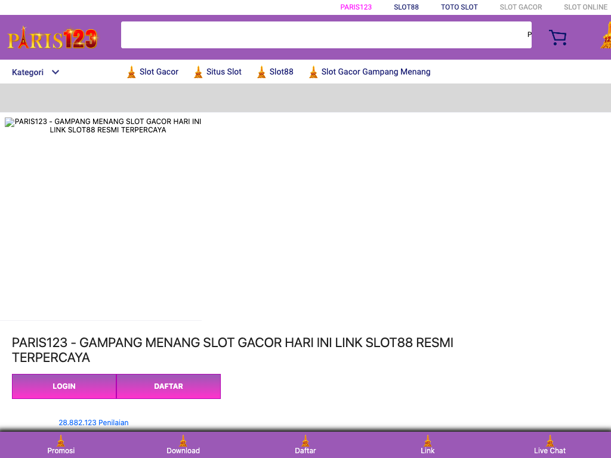Screen dimensions: 611x458
Task: Open Slot Gacor Gampang Menang link
Action: (x=375, y=72)
